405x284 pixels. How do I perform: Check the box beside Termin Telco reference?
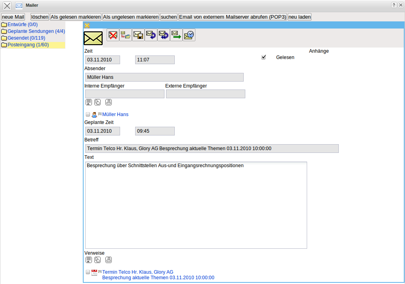click(88, 272)
